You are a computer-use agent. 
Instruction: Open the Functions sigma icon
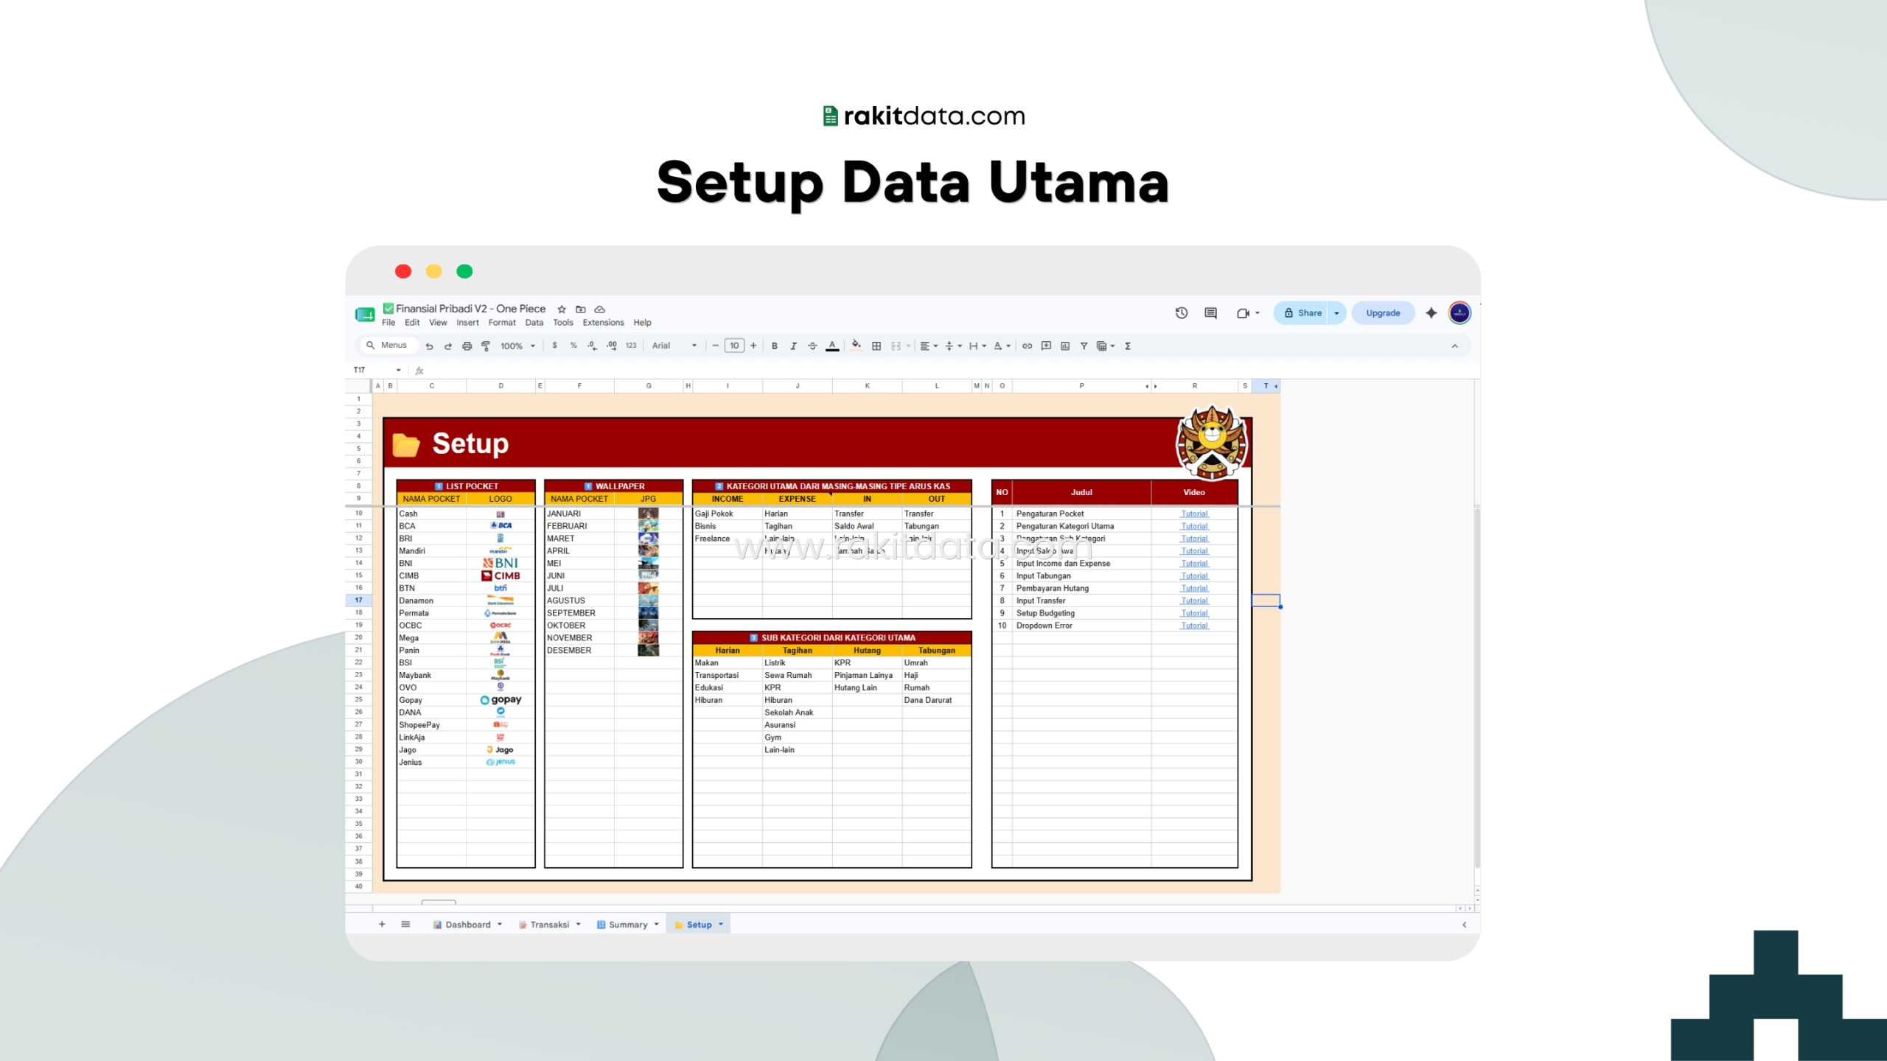click(1128, 346)
